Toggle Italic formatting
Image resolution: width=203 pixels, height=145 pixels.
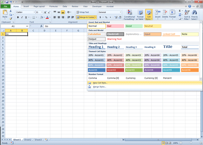click(x=22, y=17)
